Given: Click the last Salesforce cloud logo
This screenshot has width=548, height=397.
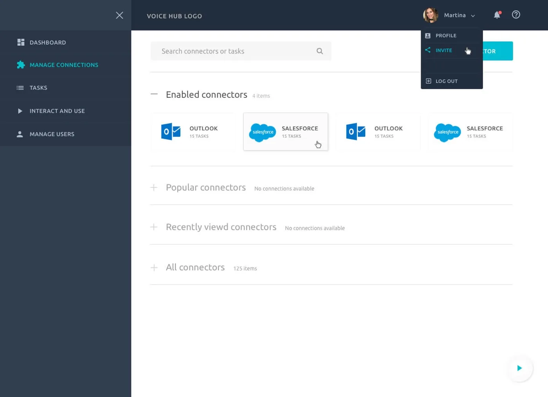Looking at the screenshot, I should 447,132.
